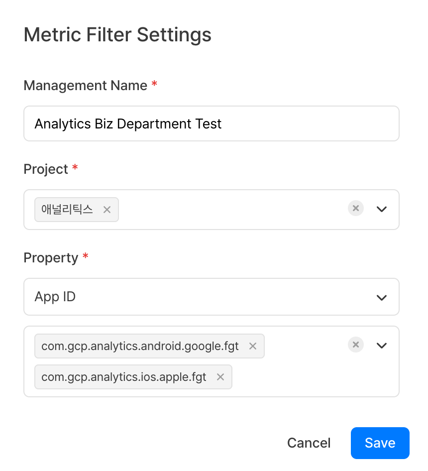The height and width of the screenshot is (471, 428).
Task: Click the Property field label
Action: (50, 258)
